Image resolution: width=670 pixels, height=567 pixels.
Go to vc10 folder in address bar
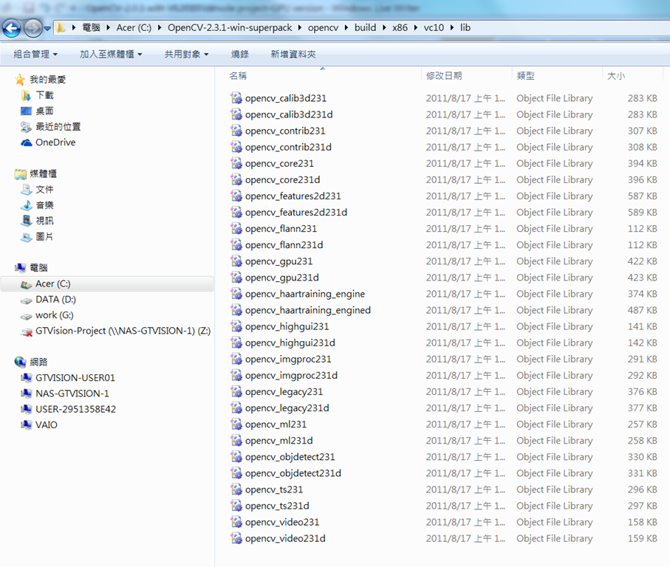434,28
